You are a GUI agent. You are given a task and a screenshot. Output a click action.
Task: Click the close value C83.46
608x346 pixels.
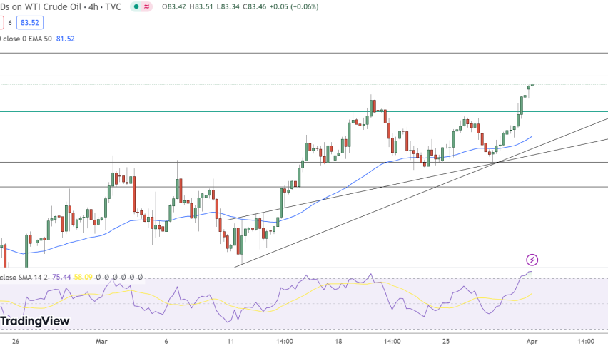click(254, 6)
